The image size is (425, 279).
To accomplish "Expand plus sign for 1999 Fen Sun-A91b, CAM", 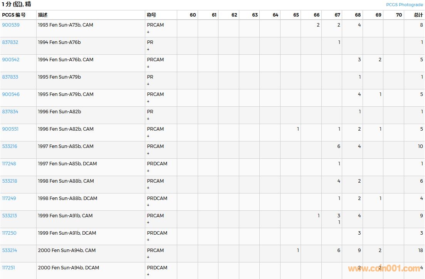I will click(x=148, y=223).
